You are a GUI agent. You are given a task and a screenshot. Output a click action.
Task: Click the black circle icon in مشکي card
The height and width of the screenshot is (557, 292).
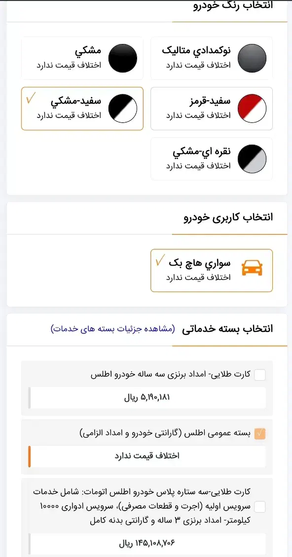click(x=122, y=58)
